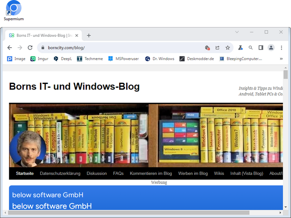Image resolution: width=291 pixels, height=218 pixels.
Task: Bookmark this page with the star icon
Action: click(228, 48)
